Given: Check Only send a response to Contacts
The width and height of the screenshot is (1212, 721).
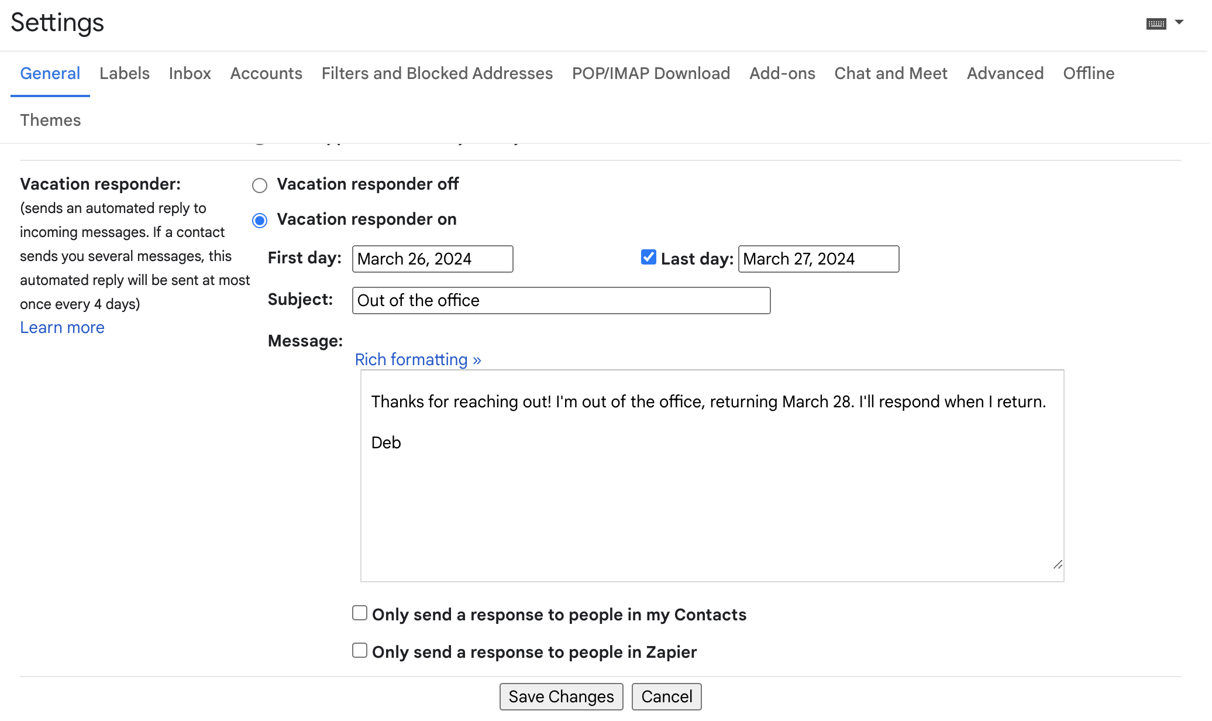Looking at the screenshot, I should click(x=359, y=613).
